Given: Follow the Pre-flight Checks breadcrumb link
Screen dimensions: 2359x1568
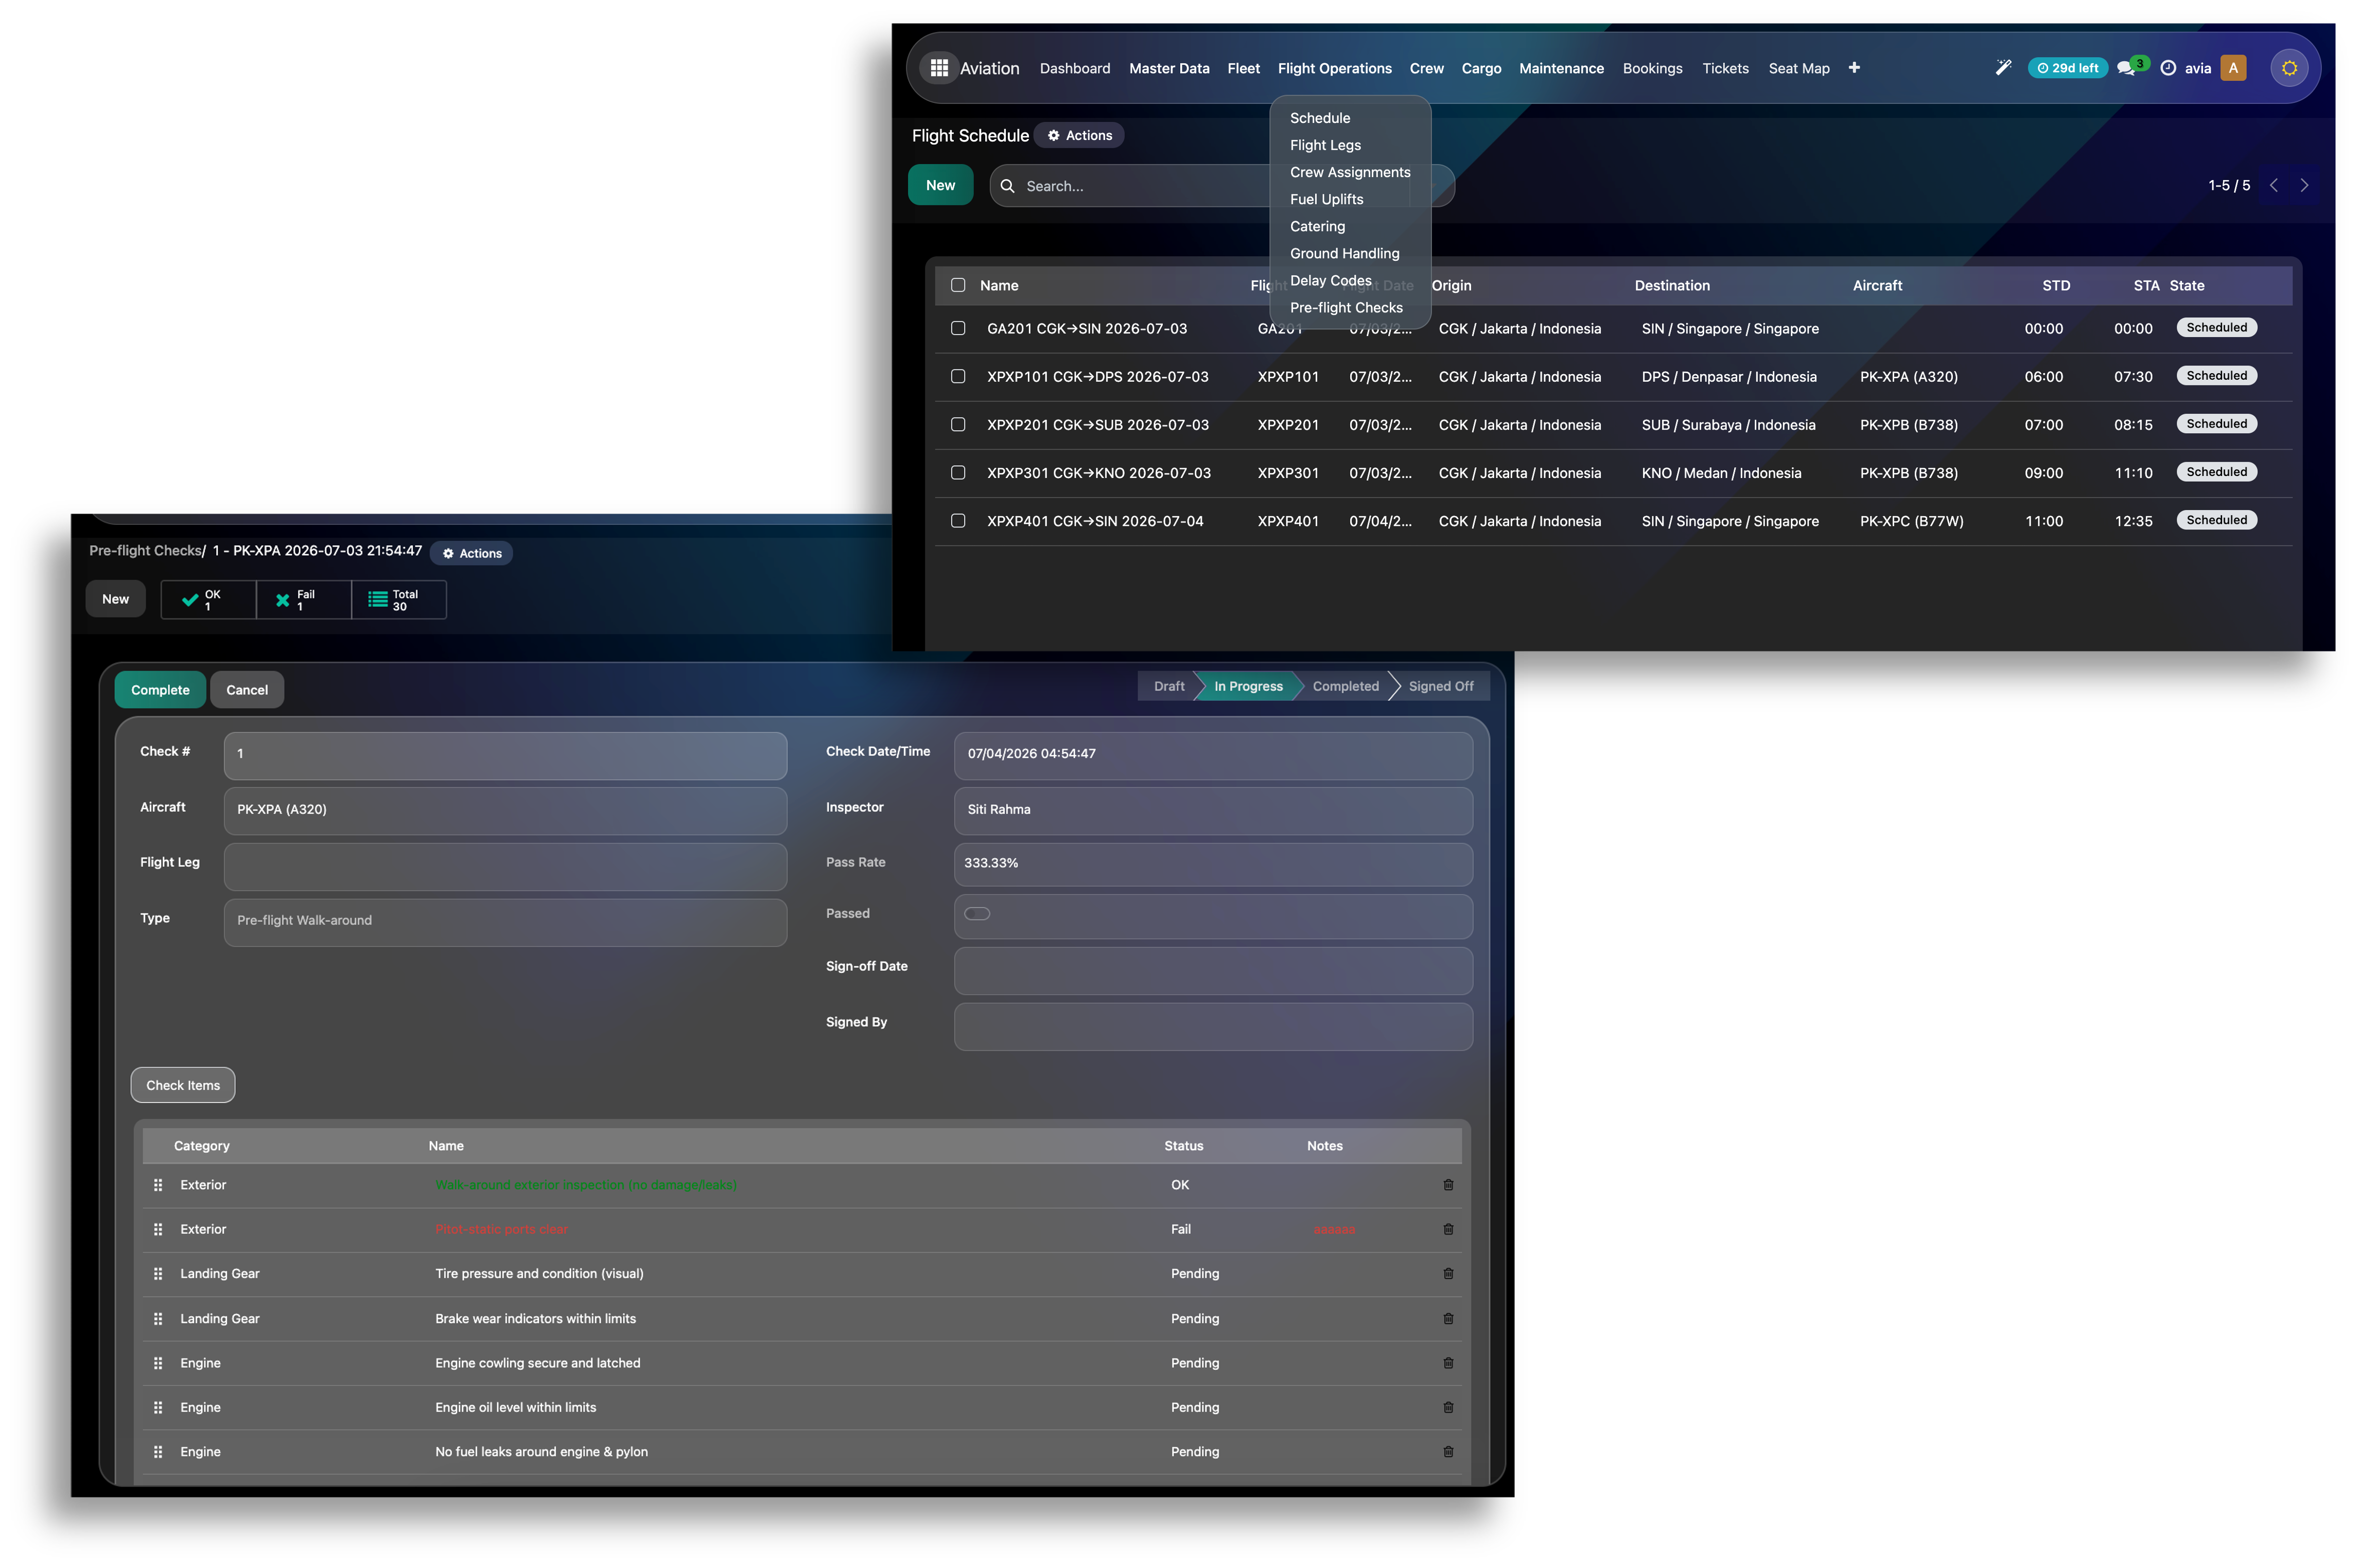Looking at the screenshot, I should 146,550.
